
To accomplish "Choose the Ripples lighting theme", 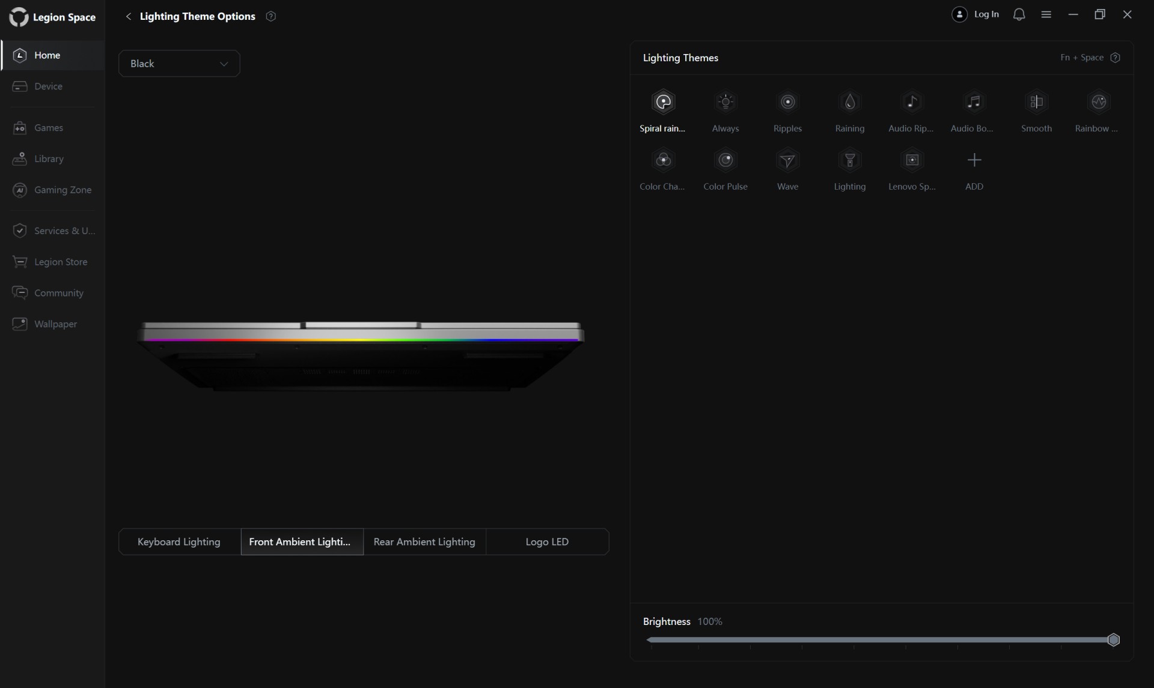I will click(x=787, y=102).
